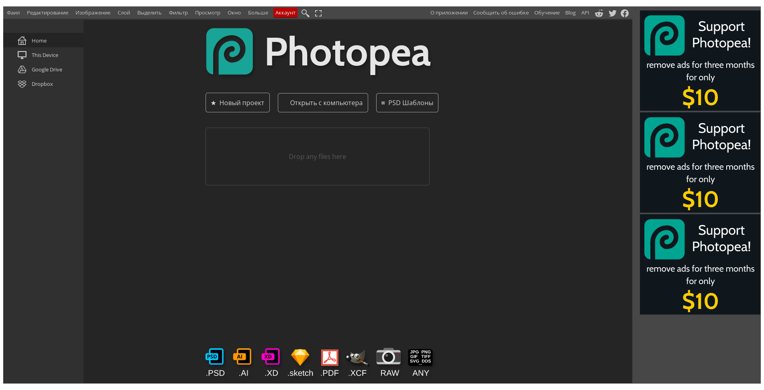764x390 pixels.
Task: Open the Редактирование menu
Action: coord(47,13)
